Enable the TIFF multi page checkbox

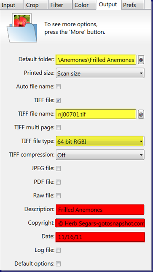pyautogui.click(x=59, y=128)
